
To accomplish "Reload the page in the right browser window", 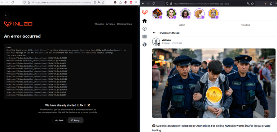I will (x=154, y=4).
